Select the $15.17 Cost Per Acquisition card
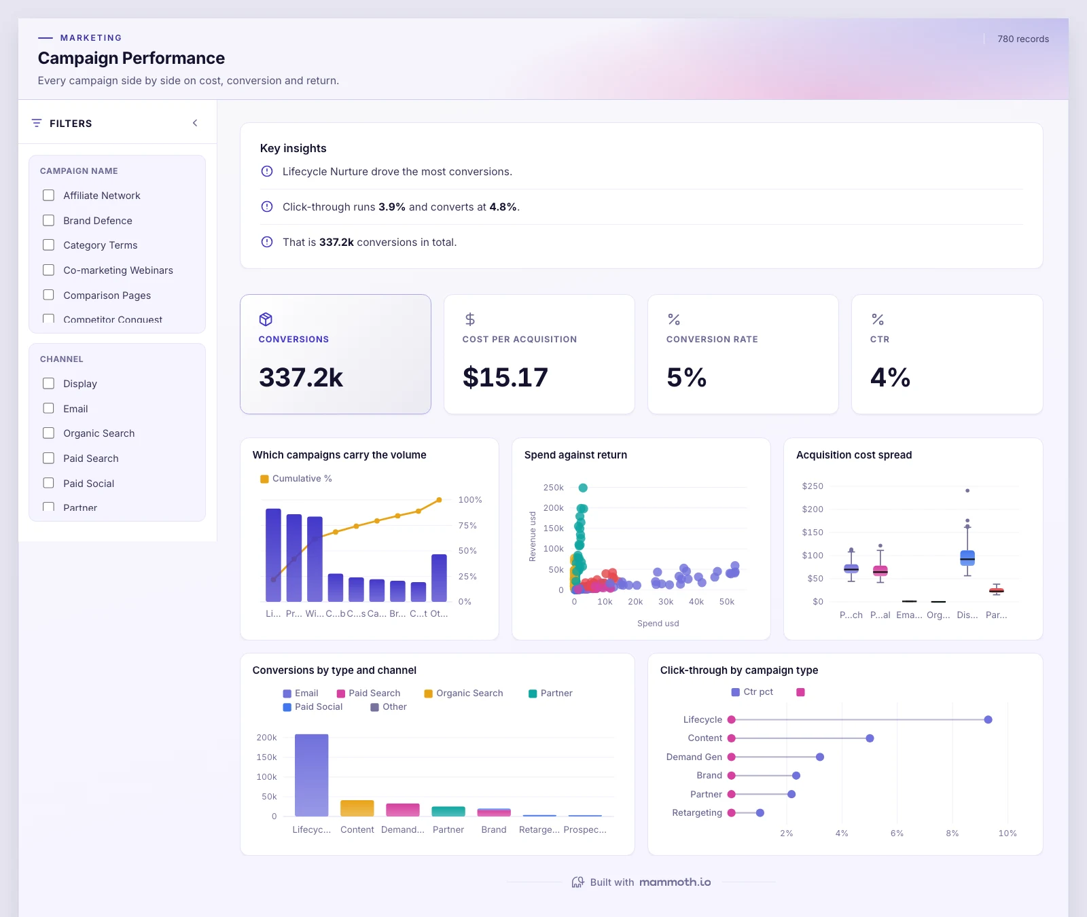Image resolution: width=1087 pixels, height=917 pixels. coord(539,354)
